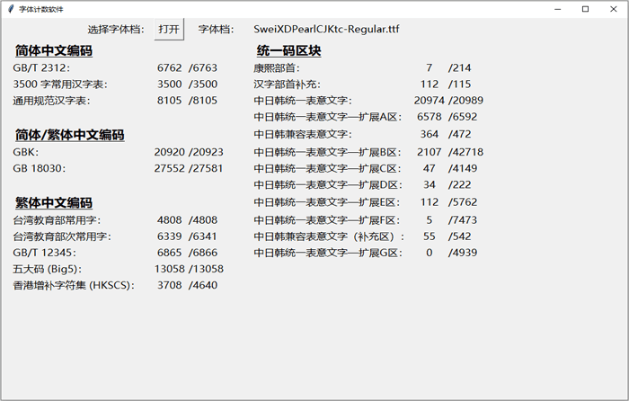The image size is (629, 401).
Task: Click the GBK row label
Action: click(x=26, y=152)
